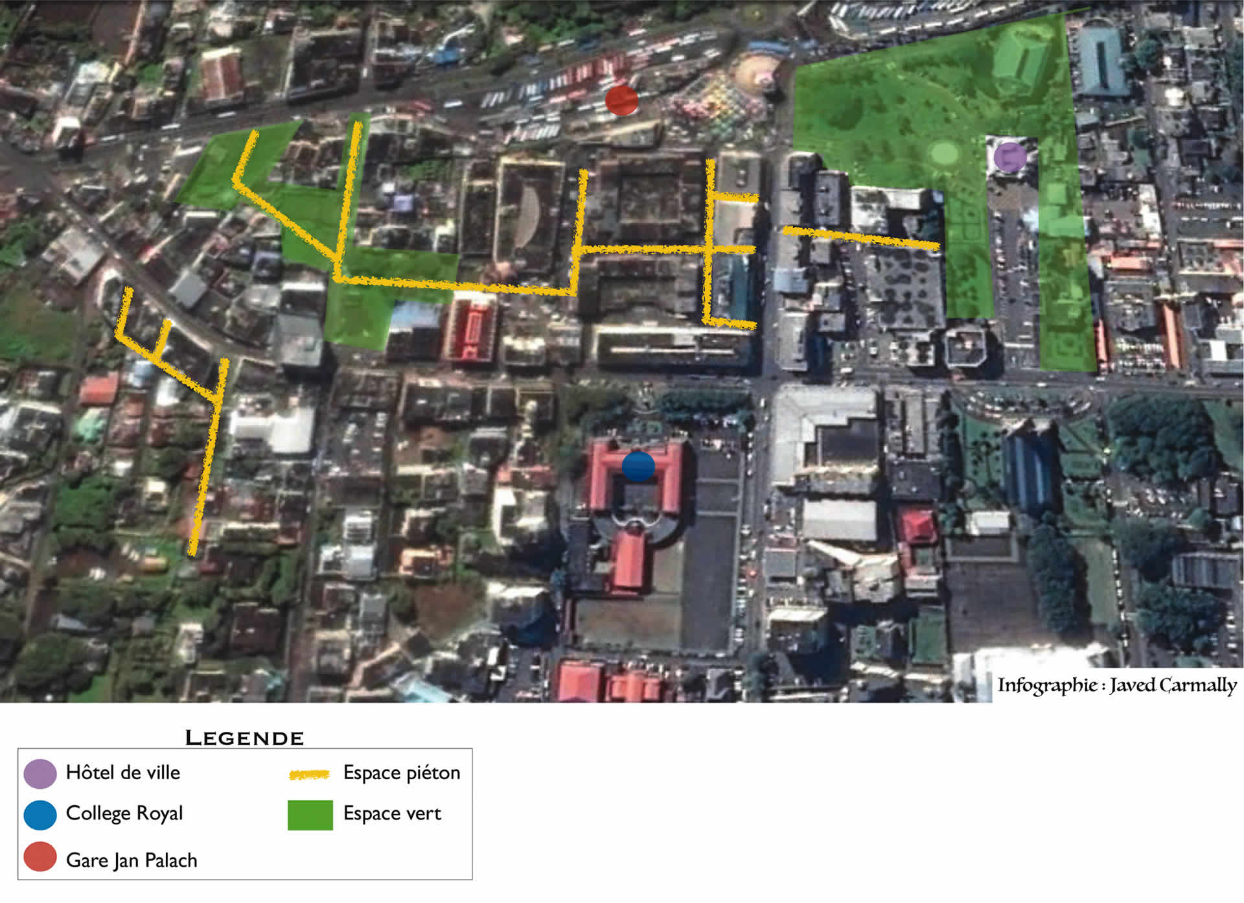The image size is (1244, 903).
Task: Click the Hôtel de ville legend label
Action: click(123, 773)
